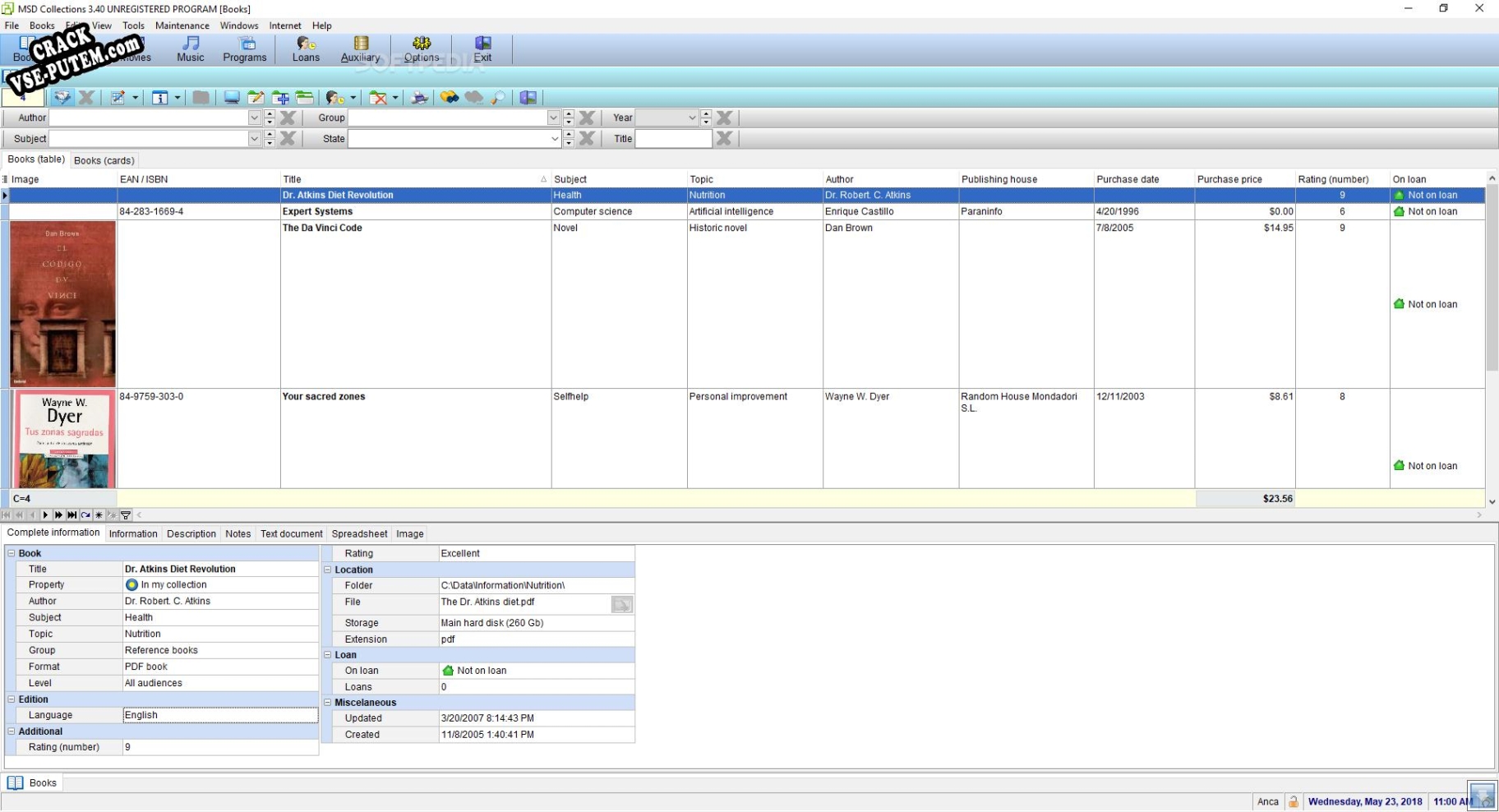Collapse the Location section
This screenshot has width=1499, height=812.
coord(327,570)
